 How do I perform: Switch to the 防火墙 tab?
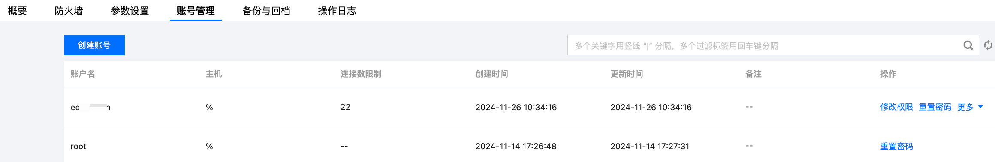tap(69, 11)
